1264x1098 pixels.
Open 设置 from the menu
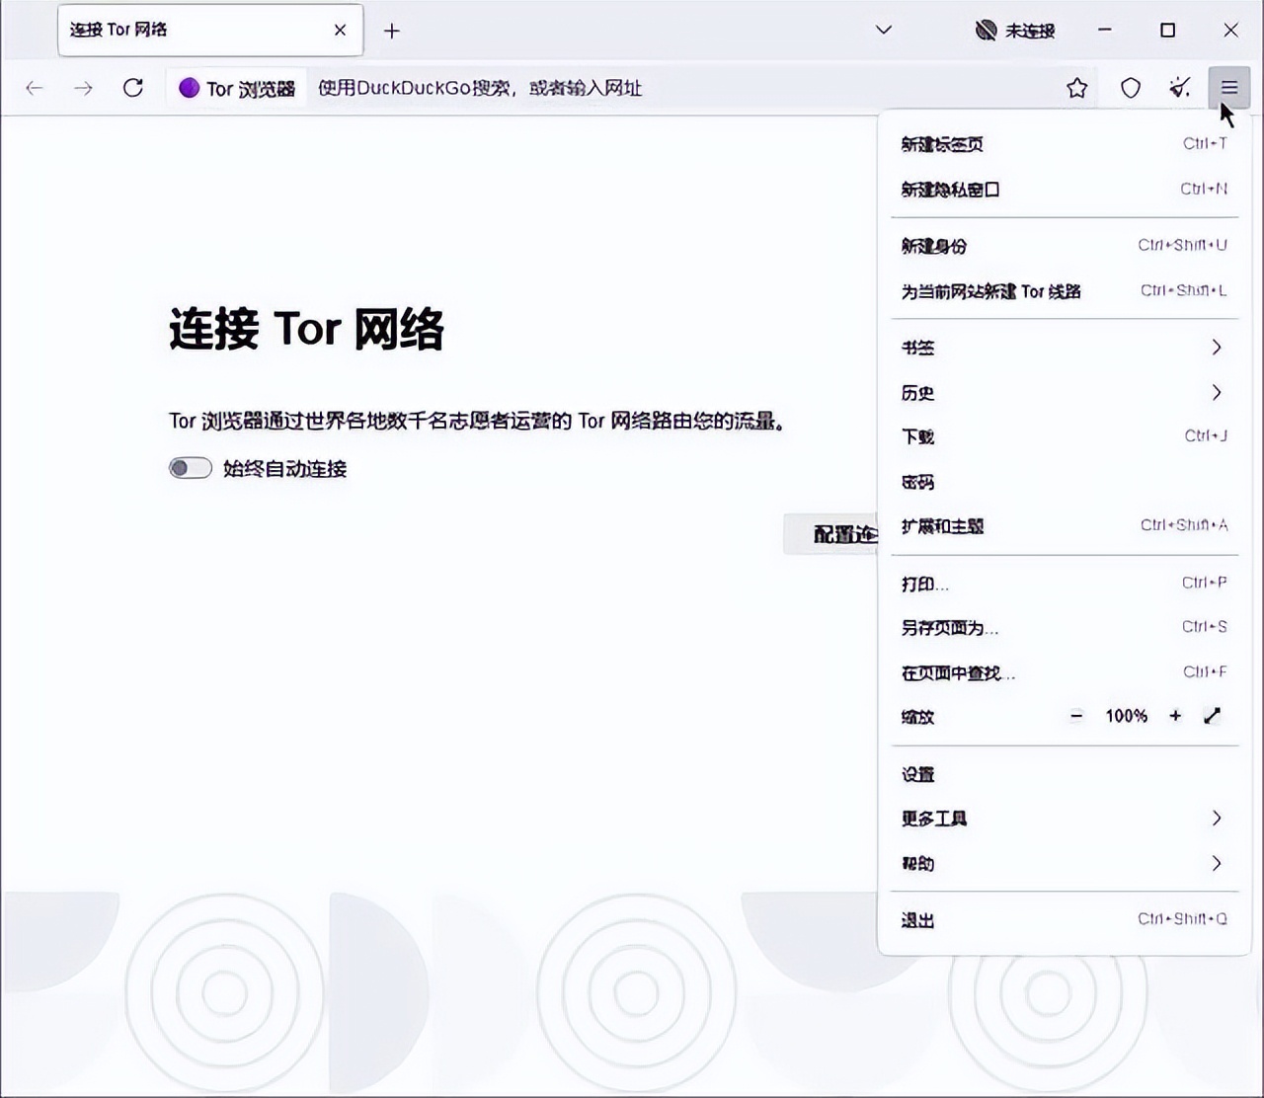(x=1064, y=774)
